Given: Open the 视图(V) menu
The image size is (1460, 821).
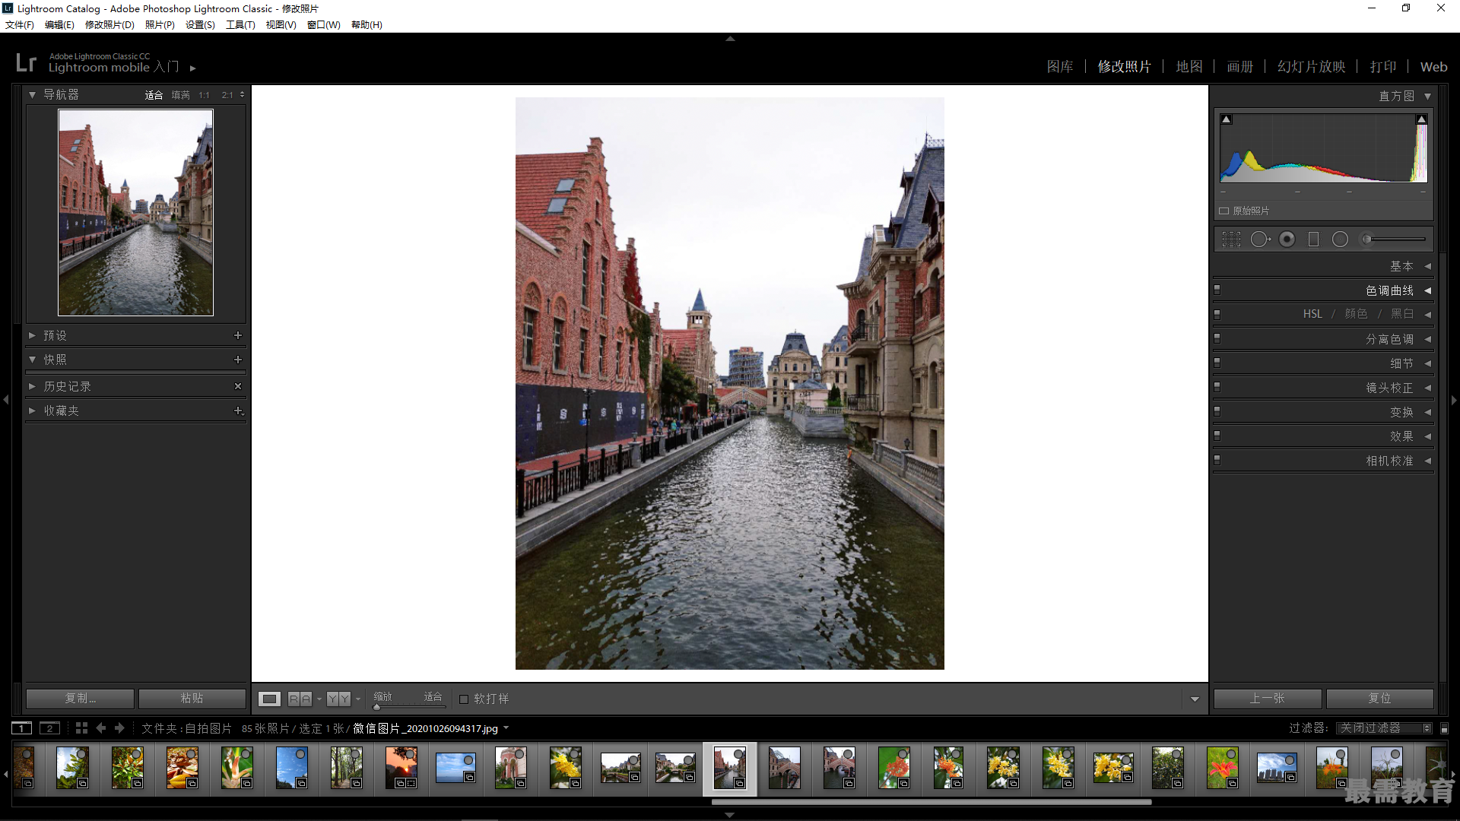Looking at the screenshot, I should [281, 25].
